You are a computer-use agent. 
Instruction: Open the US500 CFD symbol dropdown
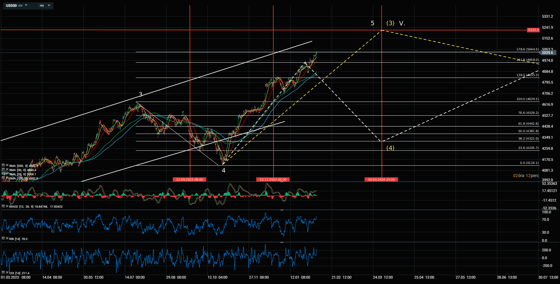[x=26, y=5]
